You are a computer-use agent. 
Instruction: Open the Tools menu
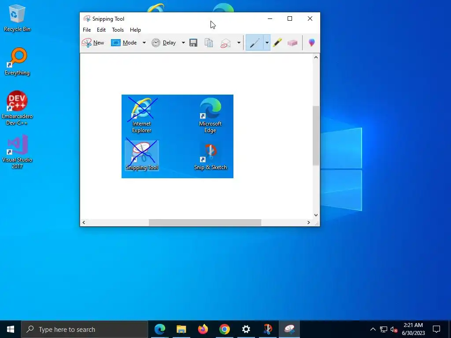(118, 30)
